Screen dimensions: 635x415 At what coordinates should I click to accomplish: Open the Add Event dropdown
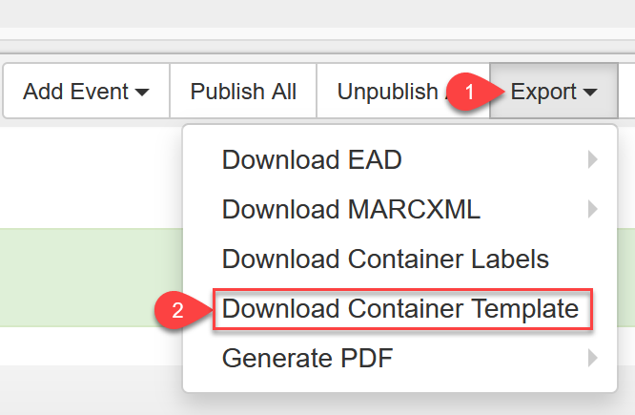pyautogui.click(x=86, y=92)
